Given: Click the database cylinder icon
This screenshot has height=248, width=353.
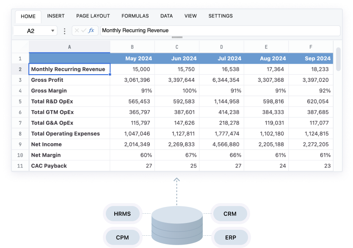Looking at the screenshot, I should tap(177, 225).
